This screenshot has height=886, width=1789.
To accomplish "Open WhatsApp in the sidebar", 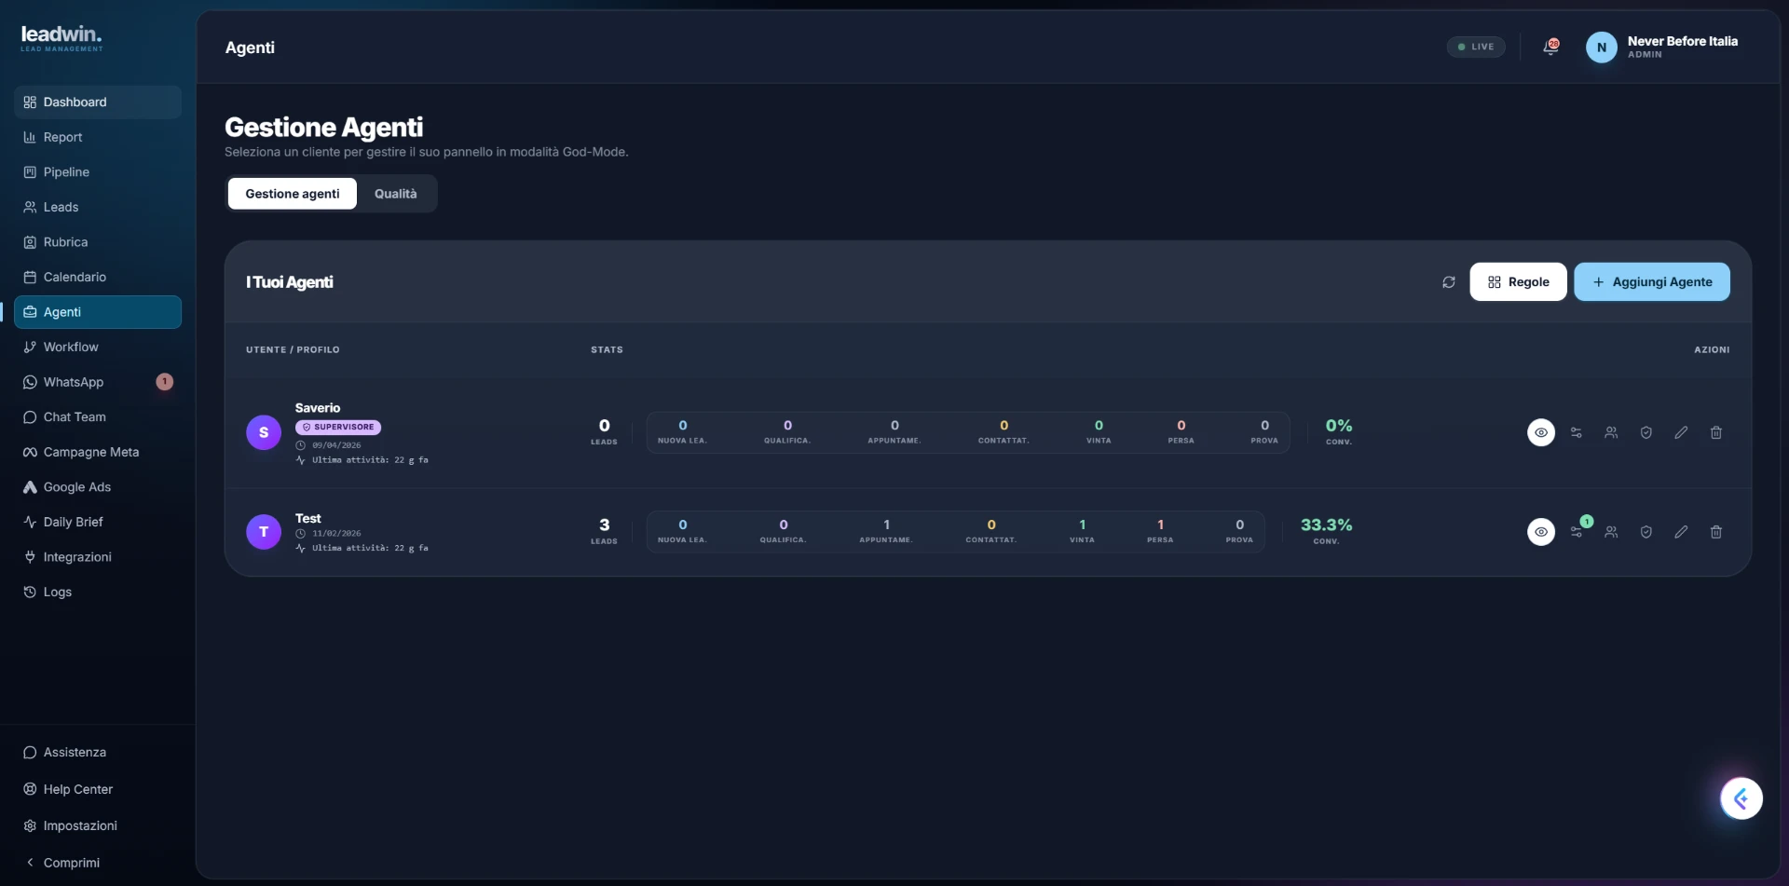I will click(x=98, y=382).
